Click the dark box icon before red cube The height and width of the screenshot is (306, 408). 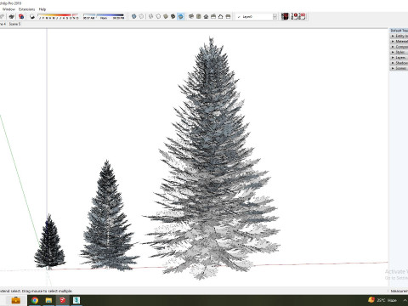click(12, 17)
